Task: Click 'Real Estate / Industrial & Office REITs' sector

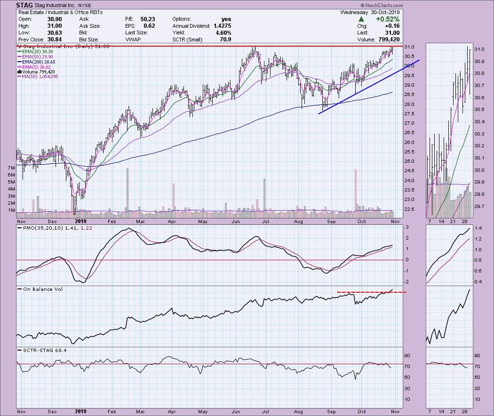Action: pos(61,12)
